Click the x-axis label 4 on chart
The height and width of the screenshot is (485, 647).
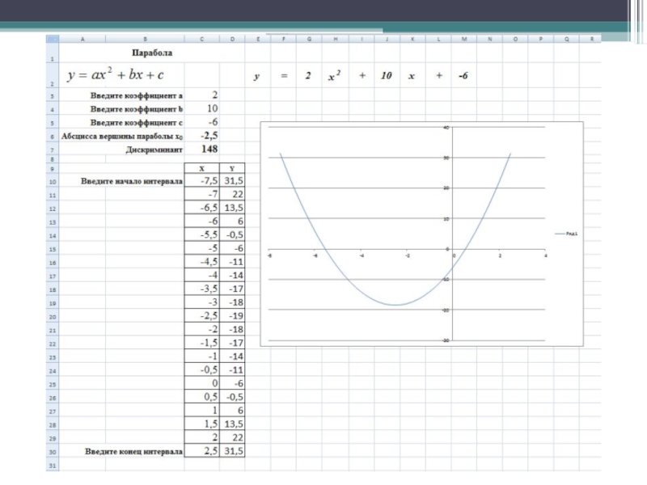pyautogui.click(x=545, y=255)
